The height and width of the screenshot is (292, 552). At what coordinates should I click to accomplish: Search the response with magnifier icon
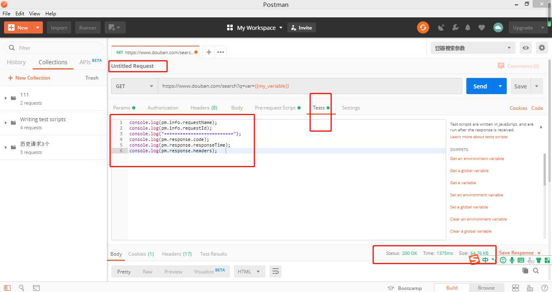coord(536,271)
